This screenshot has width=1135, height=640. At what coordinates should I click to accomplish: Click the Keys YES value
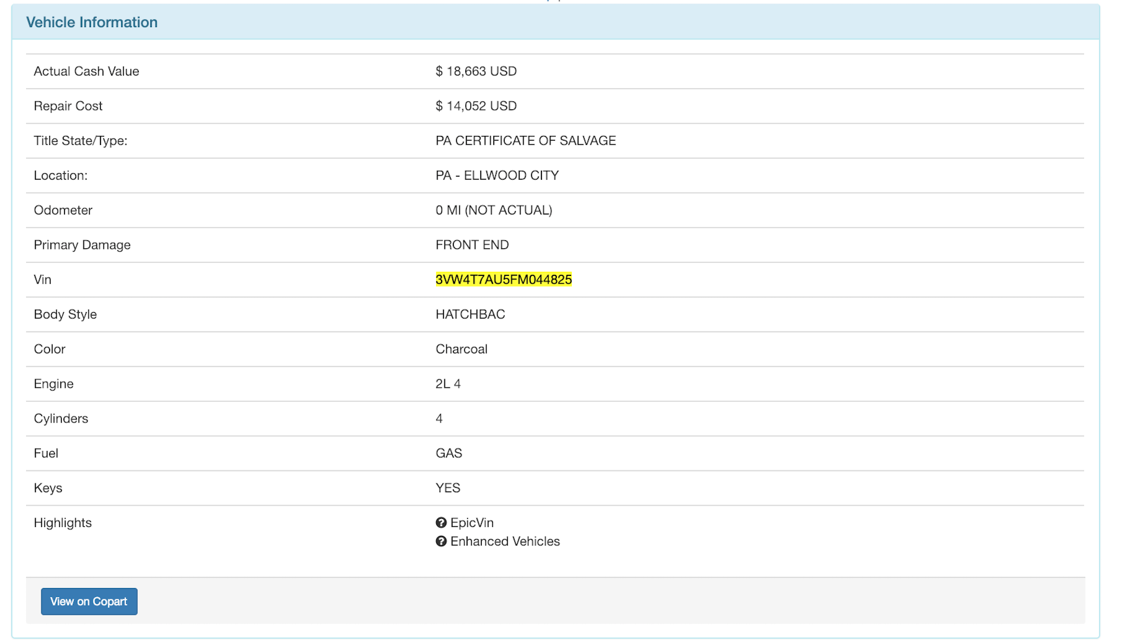pyautogui.click(x=447, y=488)
